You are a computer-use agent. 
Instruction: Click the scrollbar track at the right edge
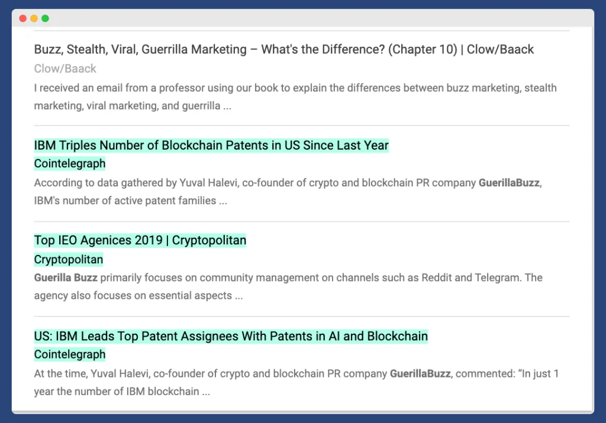(x=588, y=207)
